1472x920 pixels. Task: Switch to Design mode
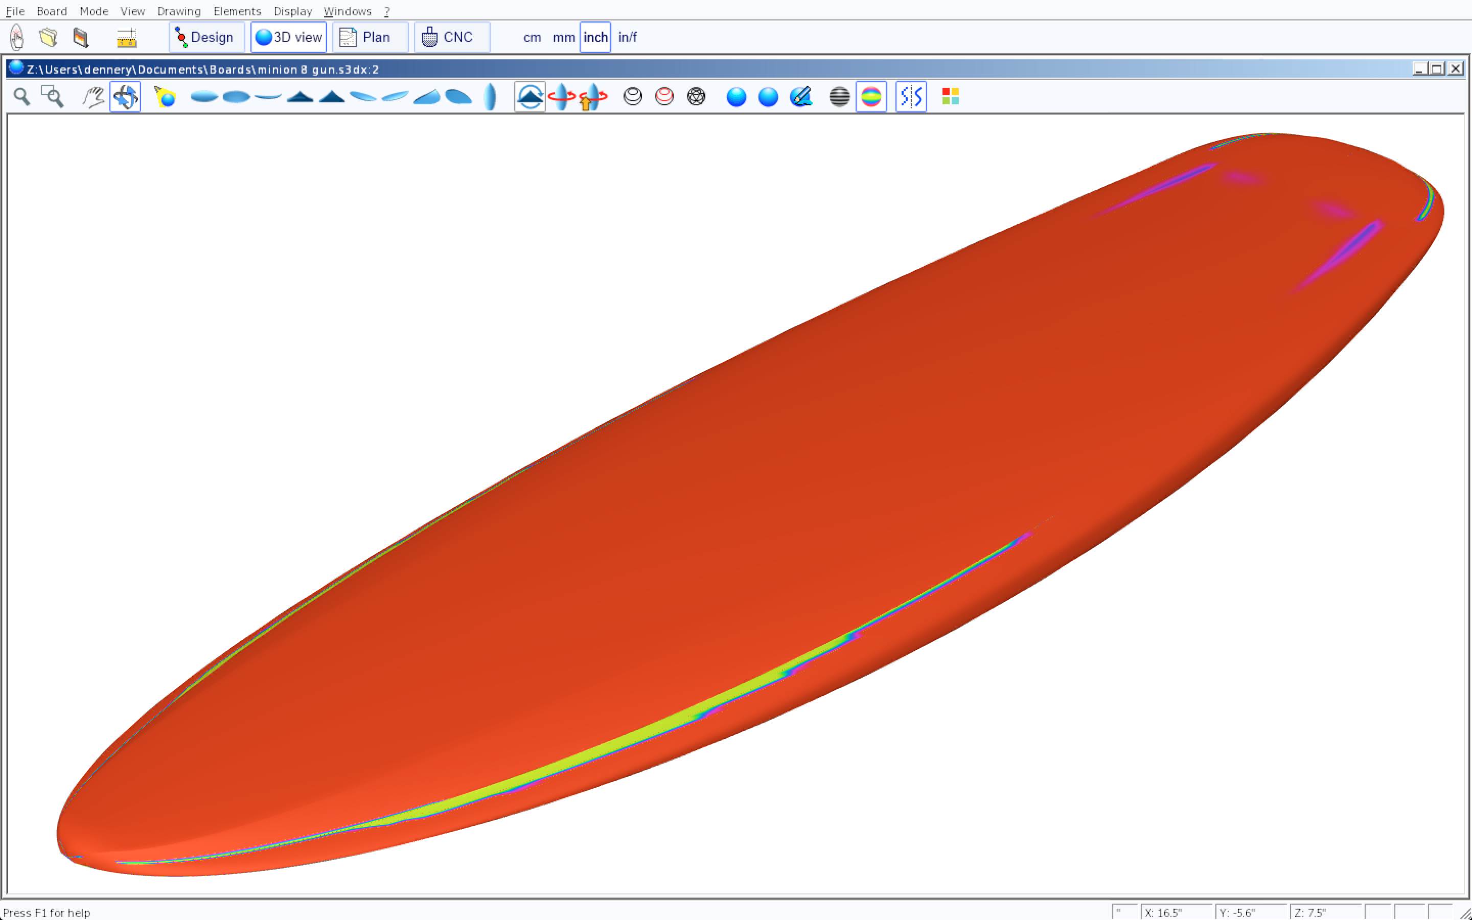coord(206,38)
